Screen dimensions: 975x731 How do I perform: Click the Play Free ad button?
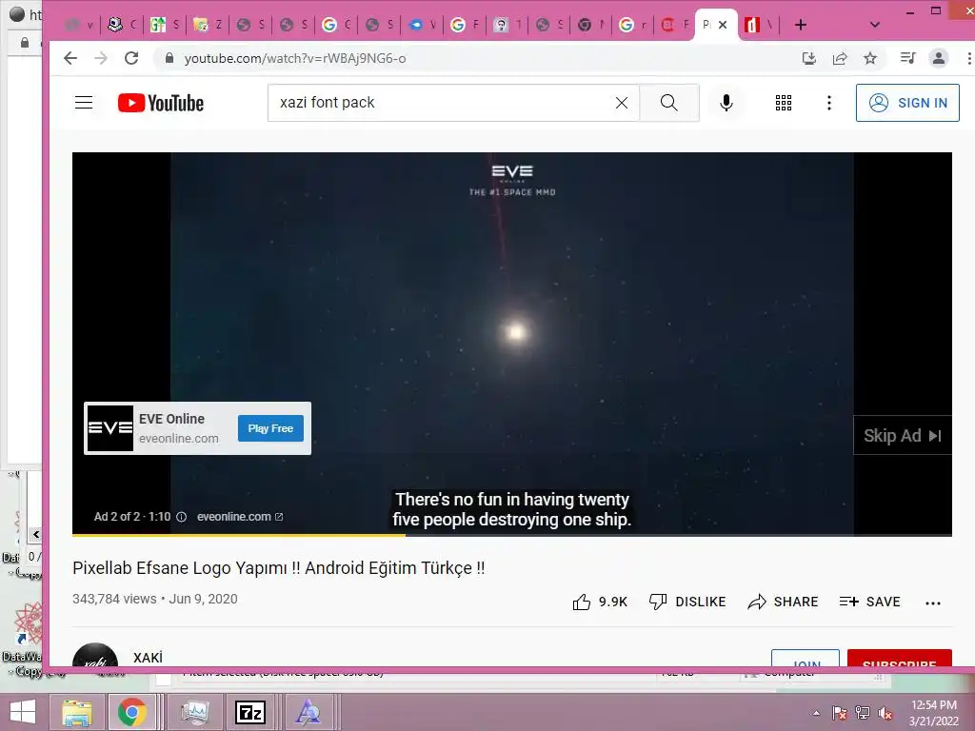[x=270, y=428]
